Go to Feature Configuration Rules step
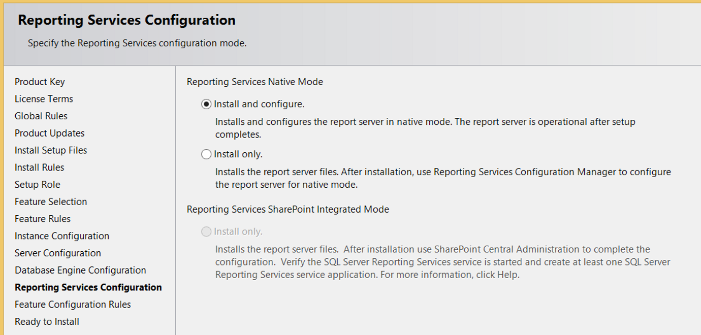 point(73,305)
